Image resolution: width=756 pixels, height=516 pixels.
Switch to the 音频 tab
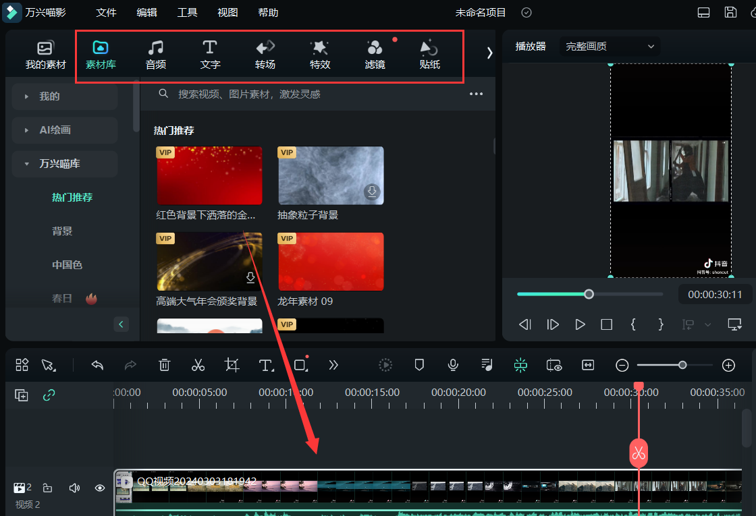point(156,54)
